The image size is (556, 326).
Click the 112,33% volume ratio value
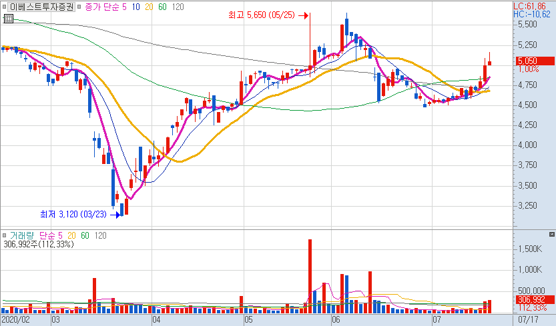click(x=532, y=307)
